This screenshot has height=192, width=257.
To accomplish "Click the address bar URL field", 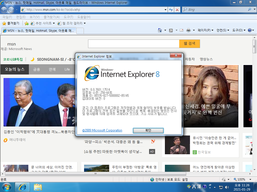I will (x=93, y=10).
